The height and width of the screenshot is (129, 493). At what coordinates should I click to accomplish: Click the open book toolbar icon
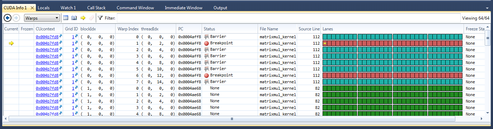click(x=74, y=18)
